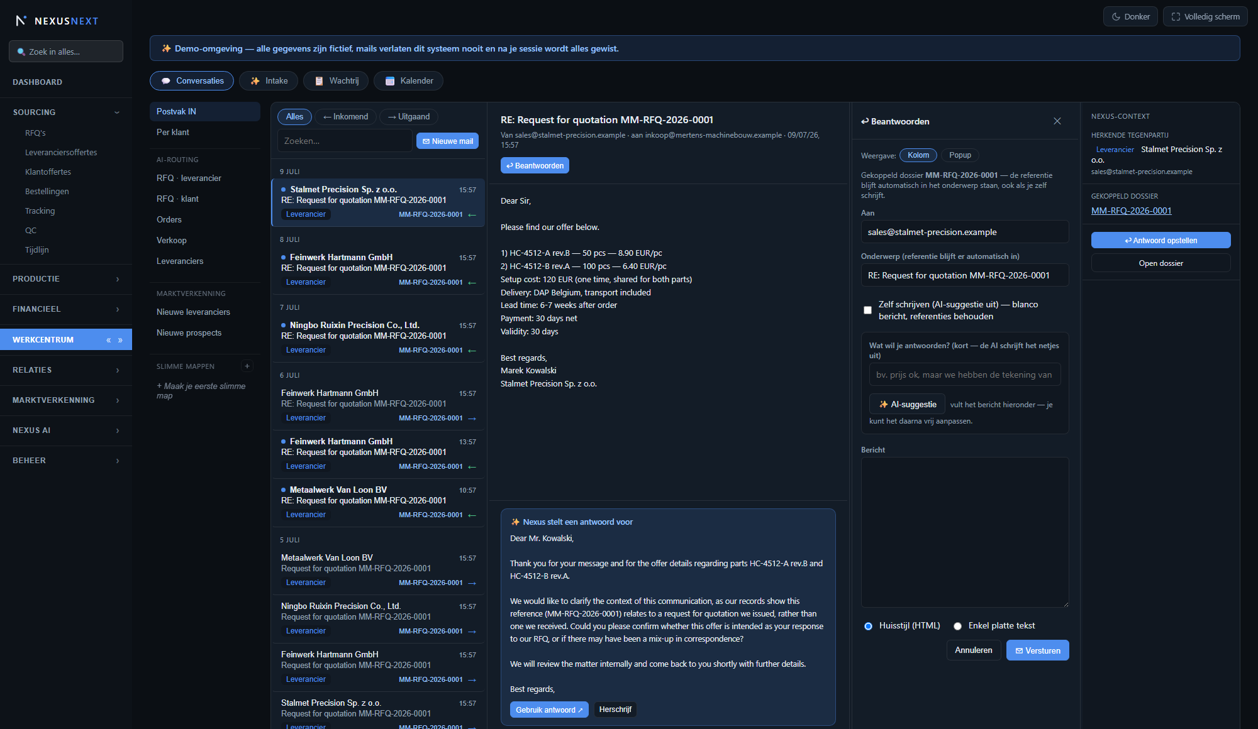
Task: Collapse the Sourcing section chevron
Action: point(117,112)
